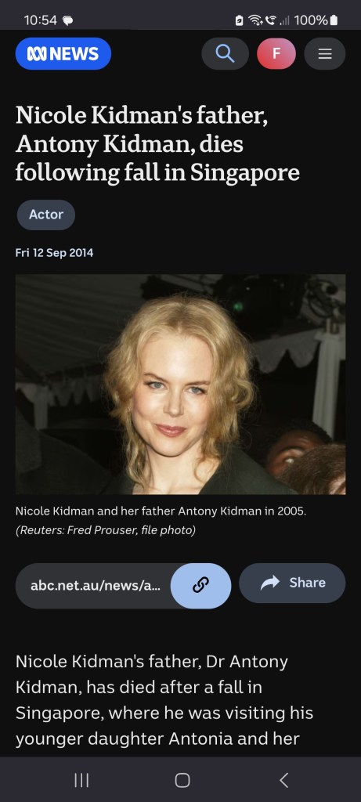Tap the chat notification icon beside clock
Screen dimensions: 361x802
tap(67, 21)
